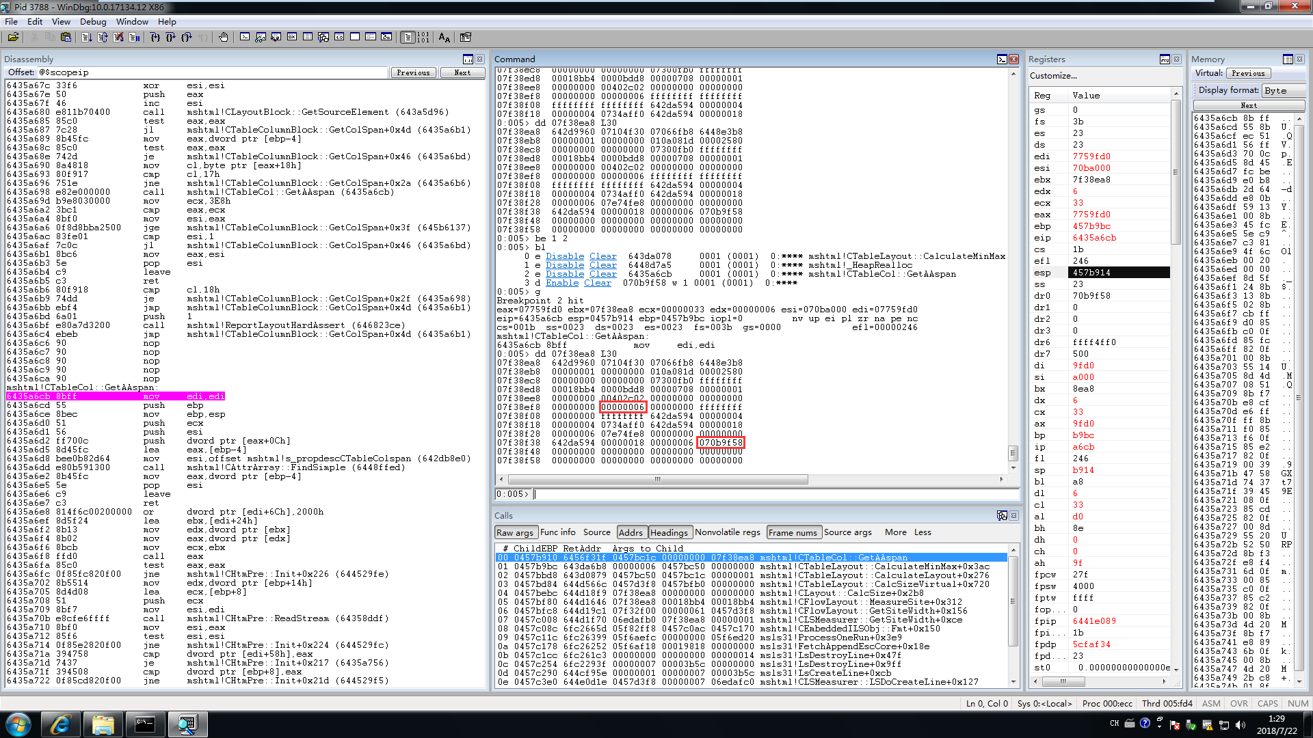Image resolution: width=1313 pixels, height=738 pixels.
Task: Click the Command panel menu icon
Action: coord(1002,59)
